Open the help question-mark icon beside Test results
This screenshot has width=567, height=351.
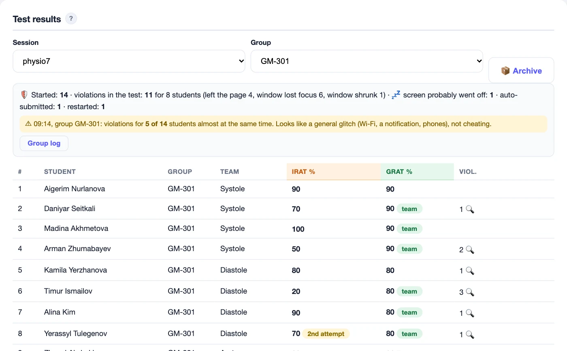(71, 19)
